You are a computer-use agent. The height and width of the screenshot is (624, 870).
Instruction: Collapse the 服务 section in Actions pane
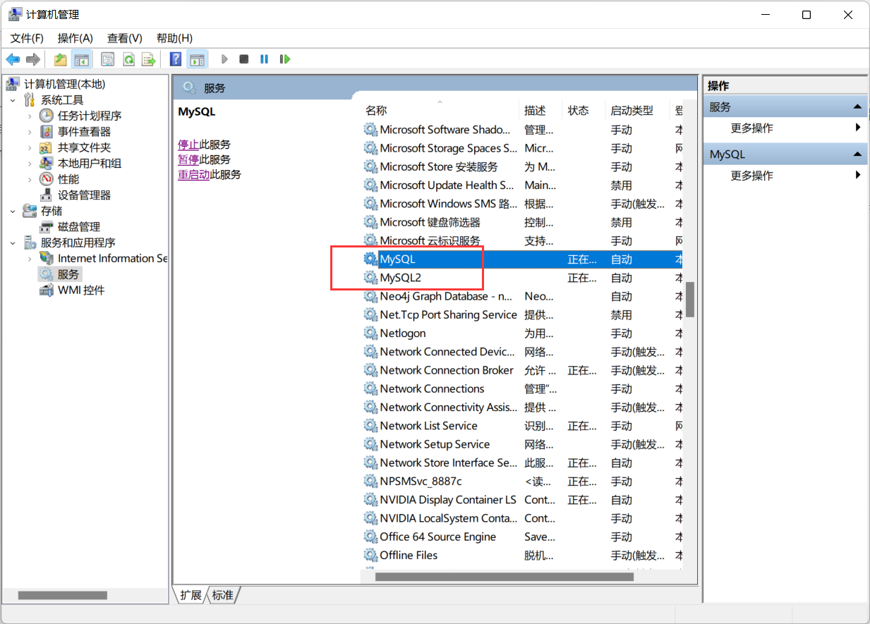(x=857, y=107)
